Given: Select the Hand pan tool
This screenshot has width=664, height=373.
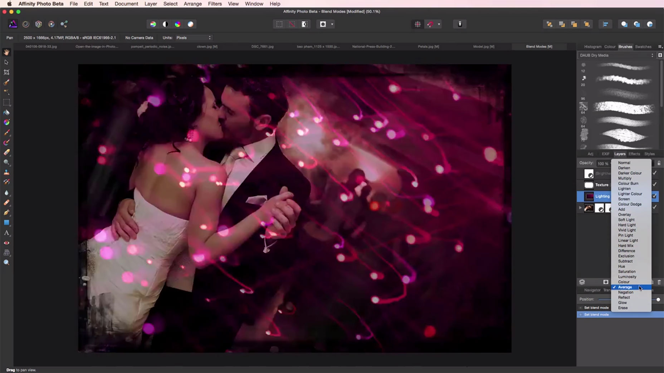Looking at the screenshot, I should pos(6,52).
